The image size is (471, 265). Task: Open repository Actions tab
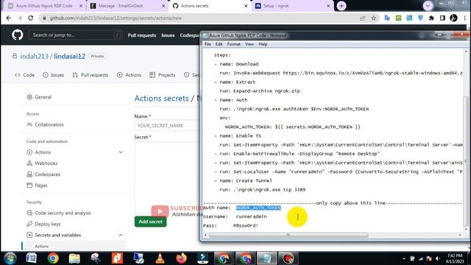[130, 75]
